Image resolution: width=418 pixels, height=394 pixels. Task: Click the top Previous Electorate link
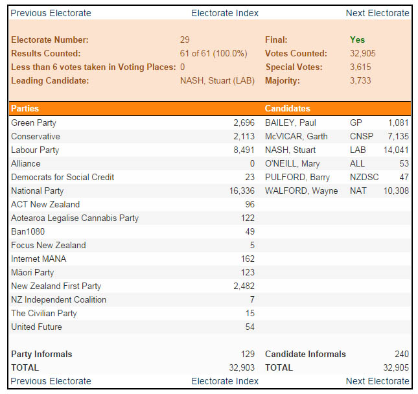click(x=51, y=13)
